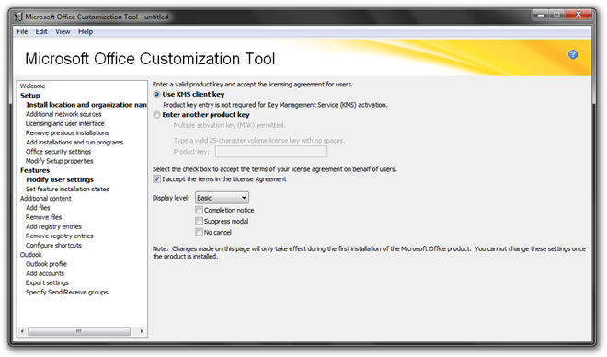Open the Display level dropdown
Image resolution: width=607 pixels, height=357 pixels.
222,198
